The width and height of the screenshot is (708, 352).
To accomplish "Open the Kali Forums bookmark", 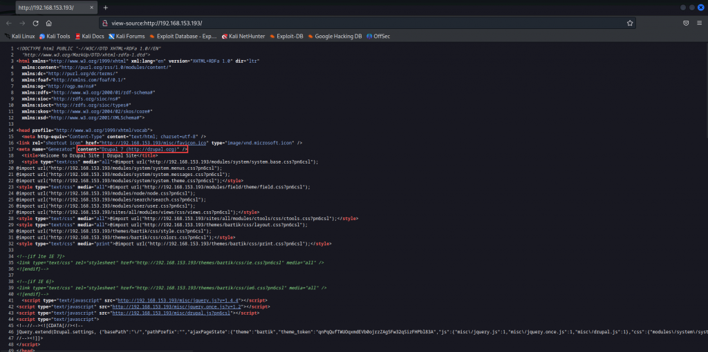I will [127, 36].
